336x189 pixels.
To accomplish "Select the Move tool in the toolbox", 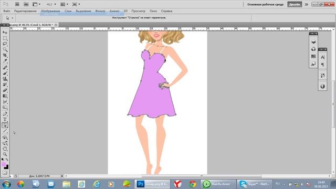I will click(x=5, y=33).
